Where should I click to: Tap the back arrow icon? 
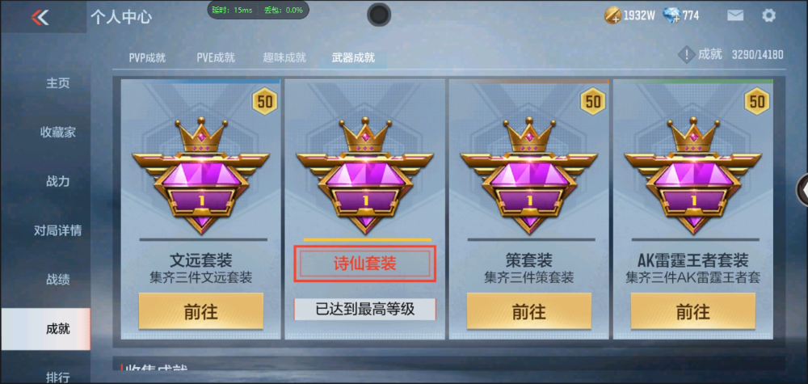click(40, 18)
